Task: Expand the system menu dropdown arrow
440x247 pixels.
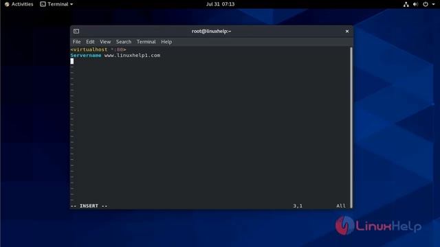Action: tap(433, 4)
